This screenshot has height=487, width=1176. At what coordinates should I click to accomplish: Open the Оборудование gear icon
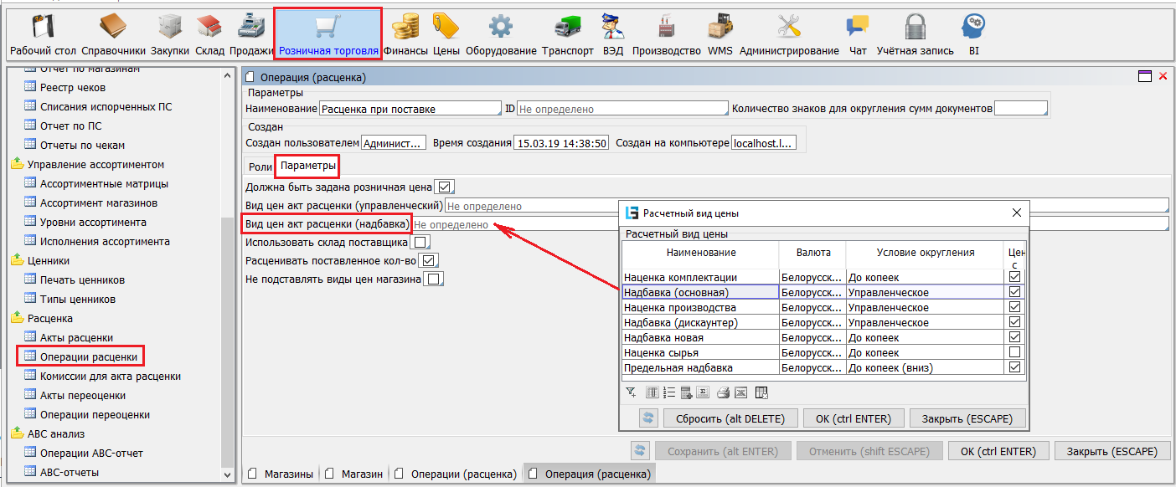tap(500, 35)
